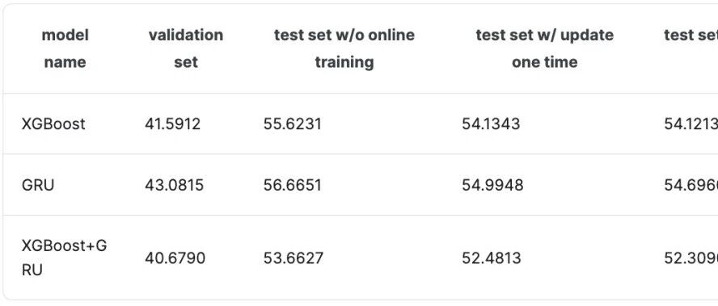Select the cut-off 52.309 value in last row

pyautogui.click(x=691, y=258)
